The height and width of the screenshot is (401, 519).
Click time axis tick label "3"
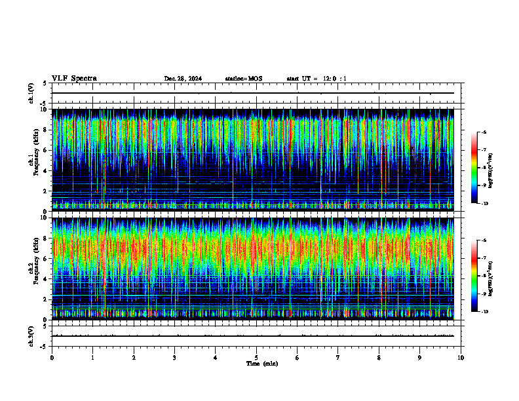[174, 358]
